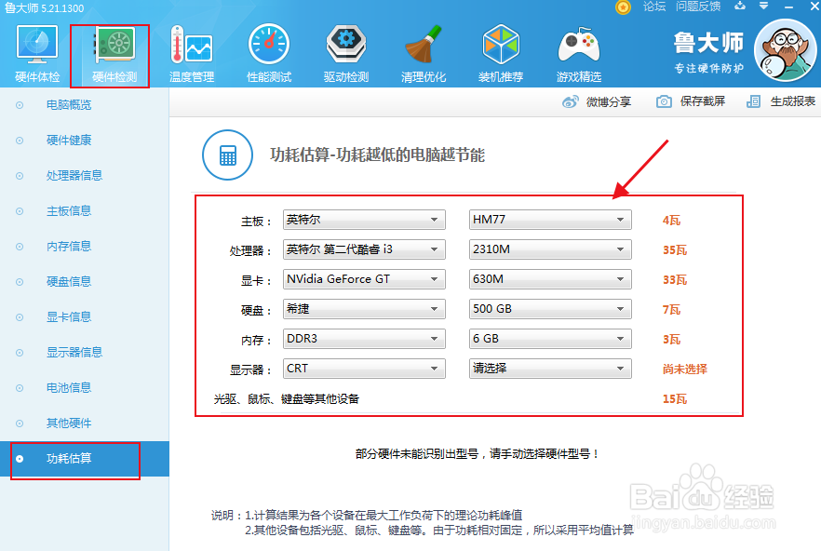821x551 pixels.
Task: Open 驱动检测 driver detection icon
Action: 346,54
